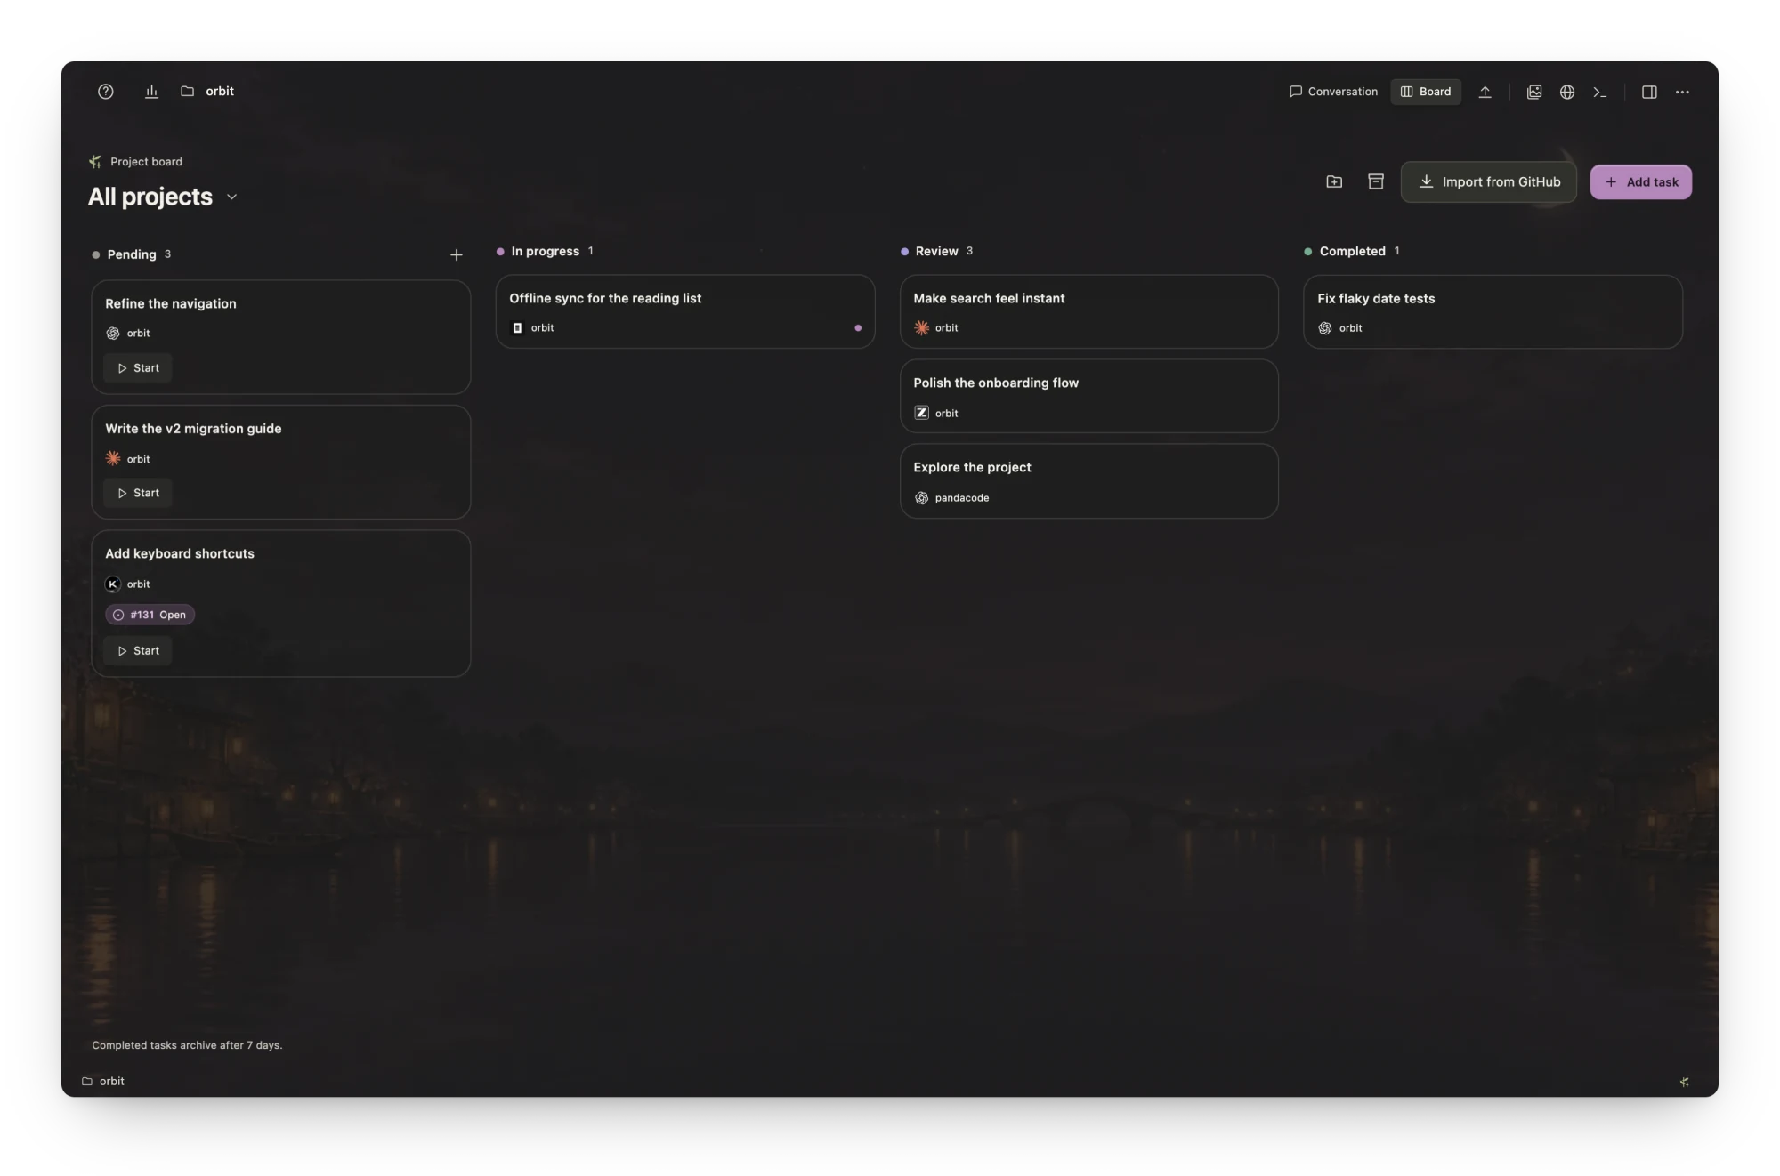Open the browser globe icon
1780x1176 pixels.
pyautogui.click(x=1567, y=92)
